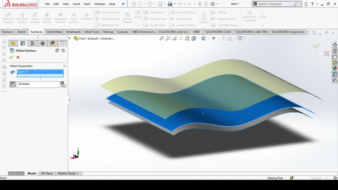Viewport: 338px width, 190px height.
Task: Open the File menu
Action: coord(47,4)
